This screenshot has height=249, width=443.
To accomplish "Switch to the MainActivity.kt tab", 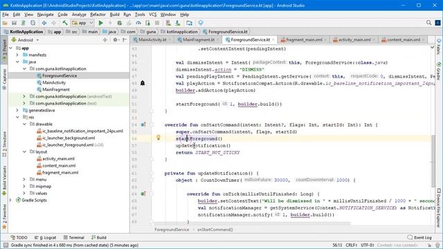I will coord(152,40).
